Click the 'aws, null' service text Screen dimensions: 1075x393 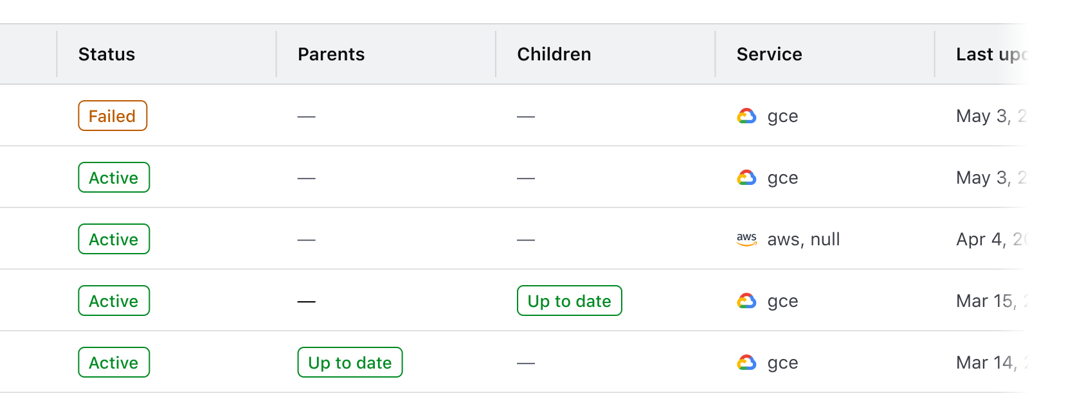pos(804,240)
